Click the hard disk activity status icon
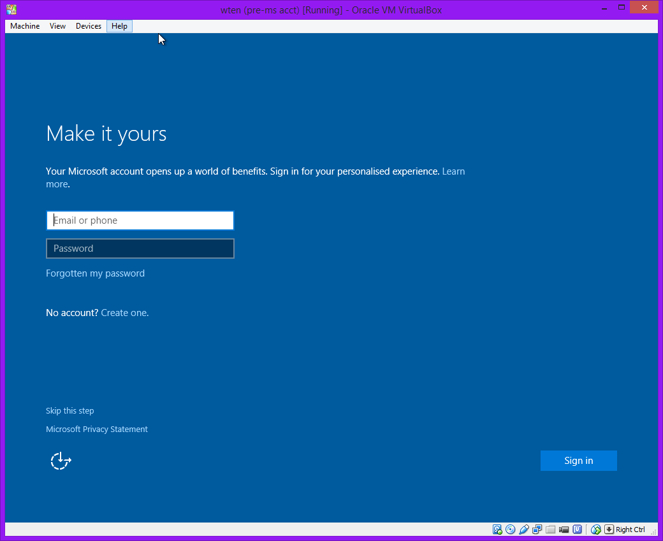 [x=497, y=530]
